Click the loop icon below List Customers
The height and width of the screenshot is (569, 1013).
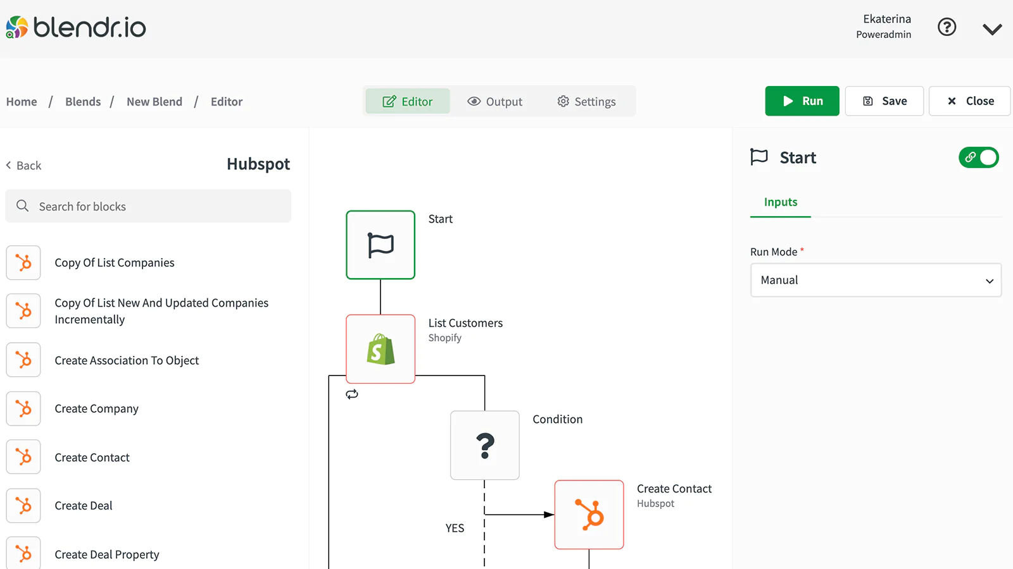coord(352,395)
